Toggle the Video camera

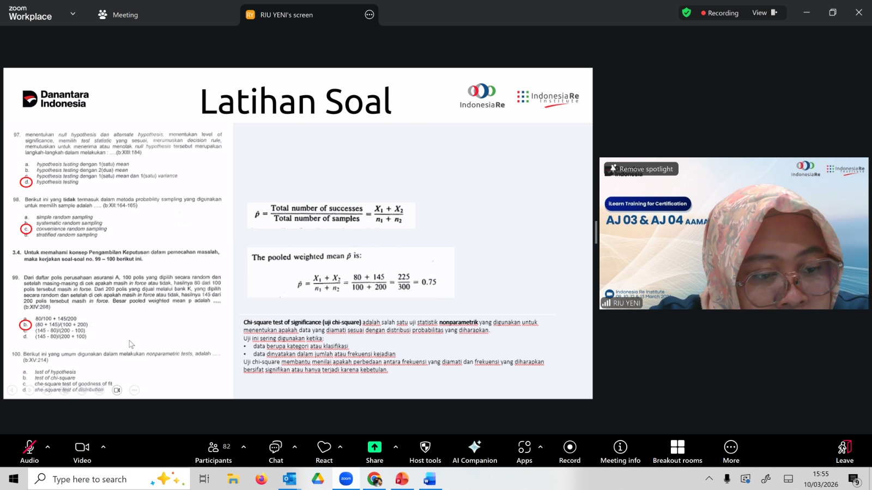[82, 452]
